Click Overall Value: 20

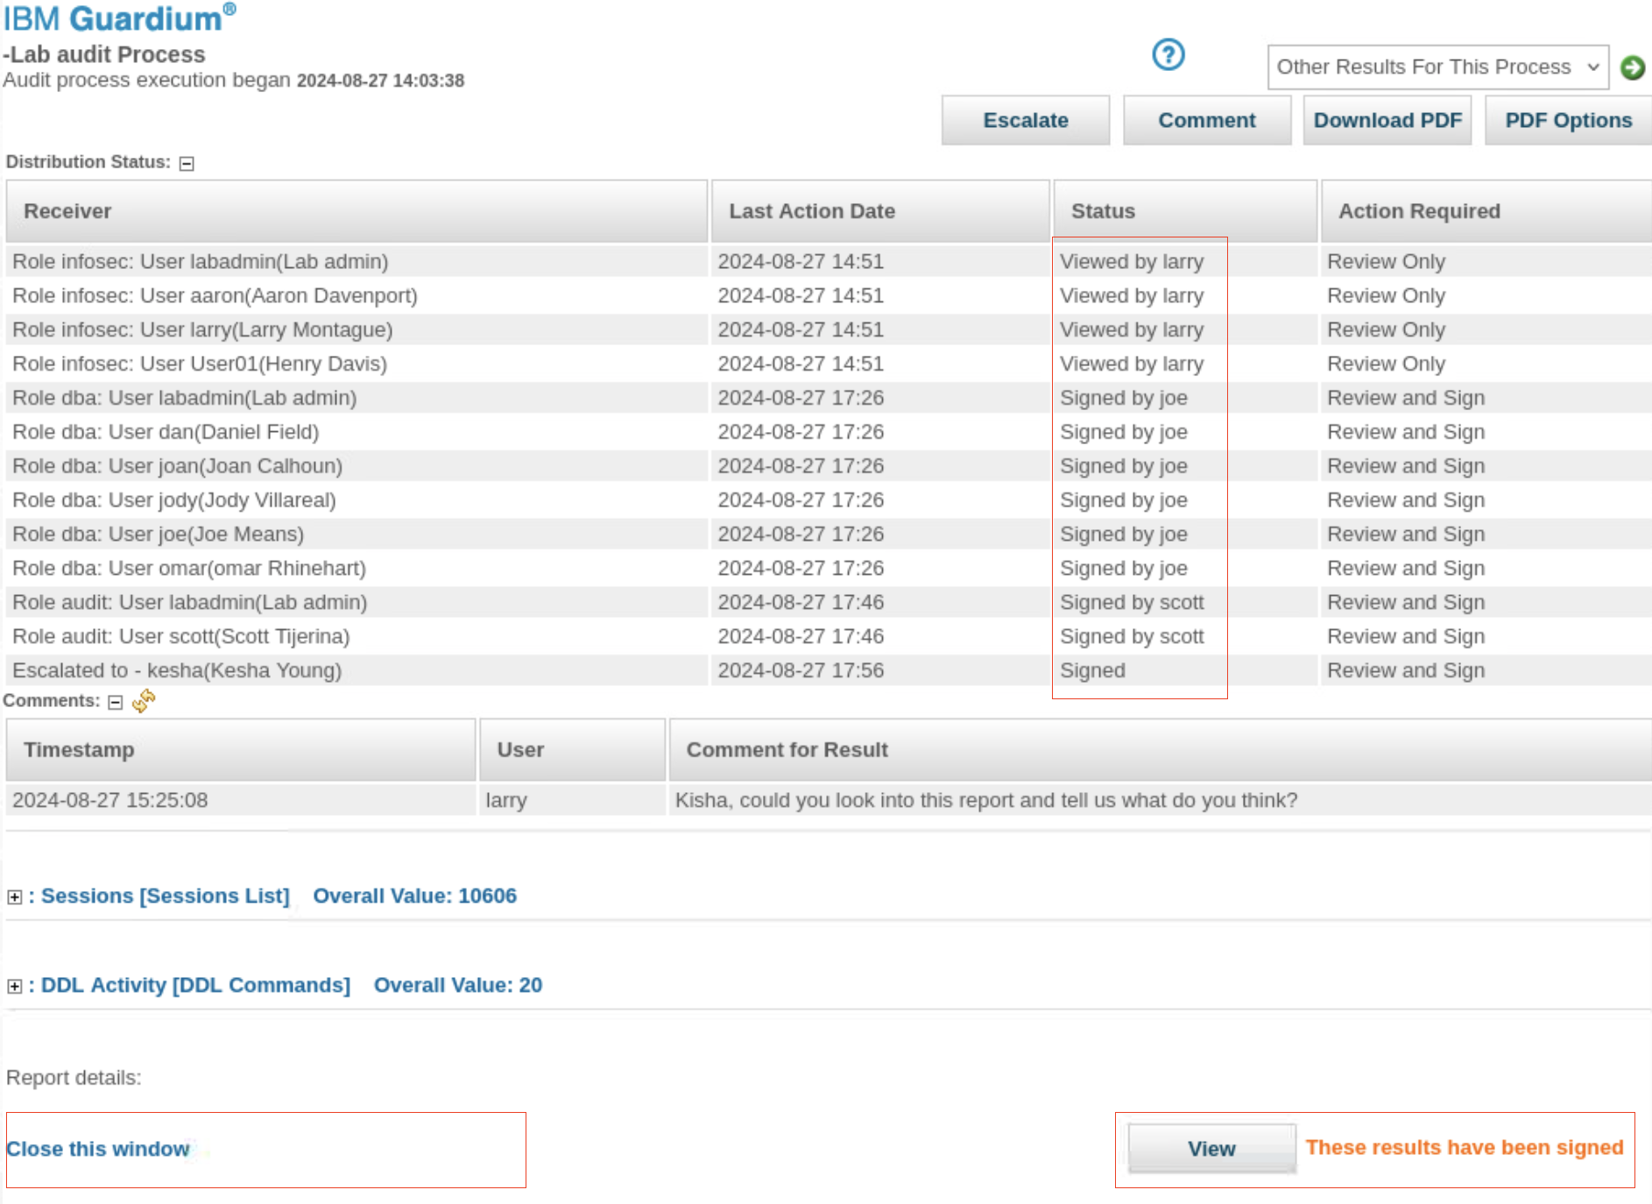[x=458, y=985]
